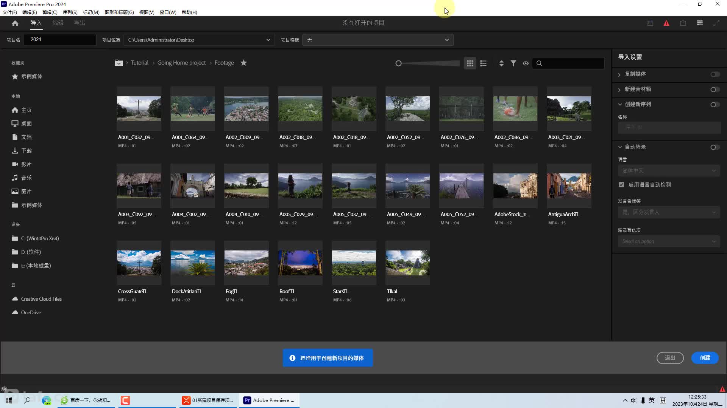
Task: Open the 文件(F) menu
Action: [x=10, y=12]
